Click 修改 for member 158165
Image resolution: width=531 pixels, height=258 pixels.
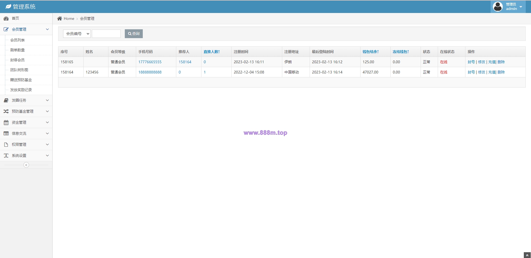[x=482, y=62]
